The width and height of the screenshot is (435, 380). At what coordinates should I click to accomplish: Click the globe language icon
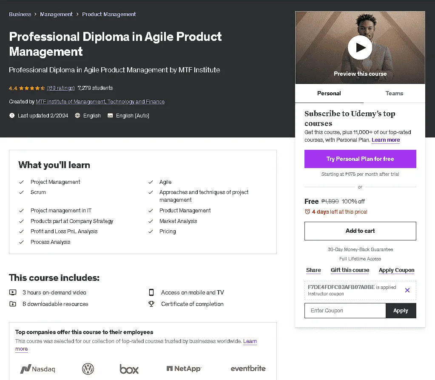77,115
